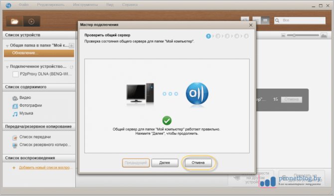This screenshot has width=334, height=196.
Task: Click the Отмена button in wizard
Action: click(x=198, y=163)
